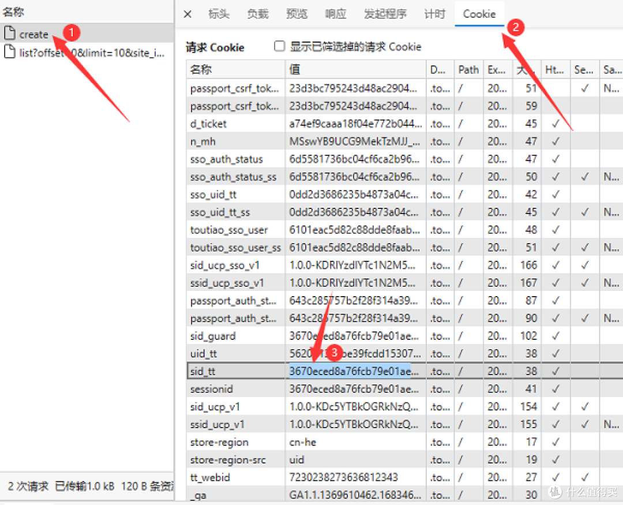Image resolution: width=623 pixels, height=505 pixels.
Task: Click the document icon beside the create request
Action: 10,33
